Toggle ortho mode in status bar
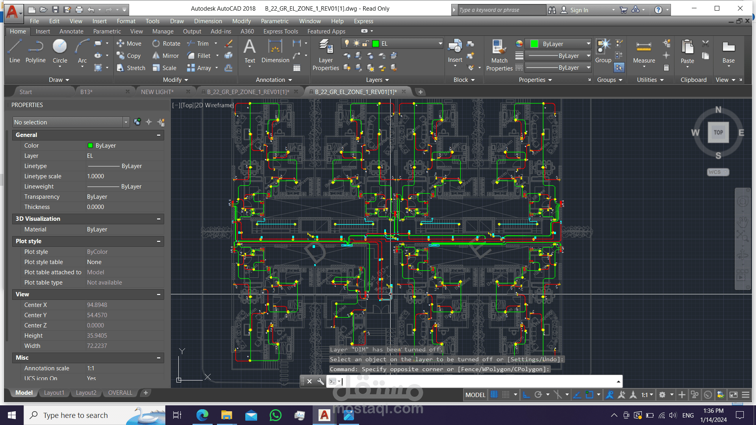This screenshot has height=425, width=756. pyautogui.click(x=526, y=395)
